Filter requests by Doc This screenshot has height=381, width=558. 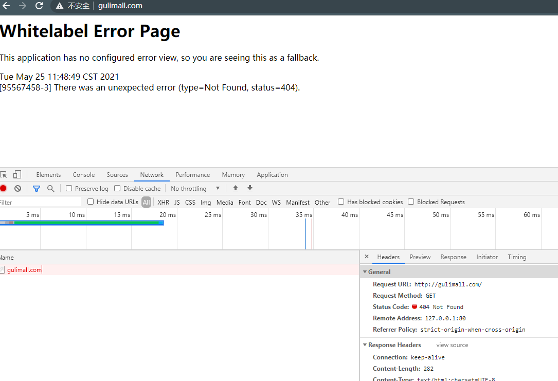click(261, 202)
